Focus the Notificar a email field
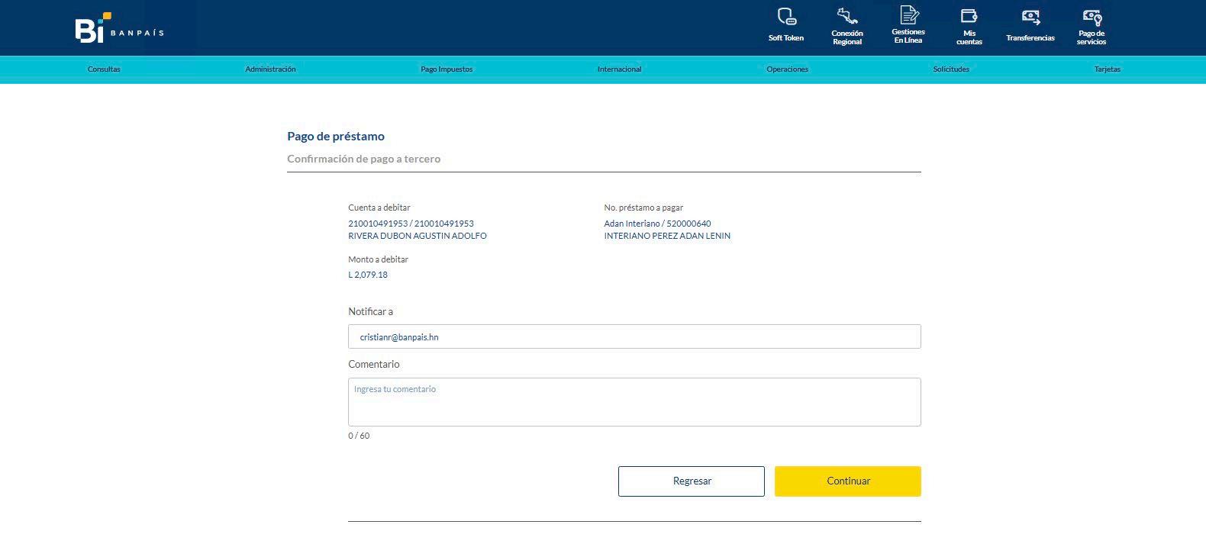This screenshot has width=1206, height=560. 634,336
